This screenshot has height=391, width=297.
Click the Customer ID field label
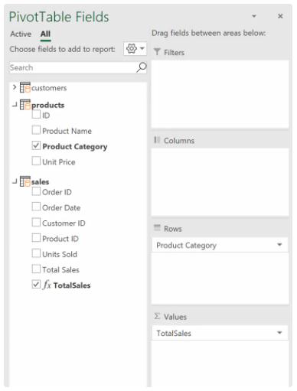[64, 223]
